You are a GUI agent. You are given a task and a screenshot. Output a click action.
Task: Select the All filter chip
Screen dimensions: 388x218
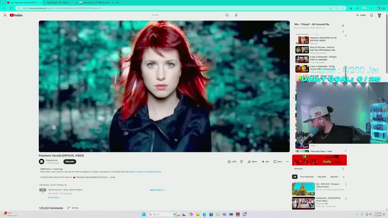click(295, 177)
